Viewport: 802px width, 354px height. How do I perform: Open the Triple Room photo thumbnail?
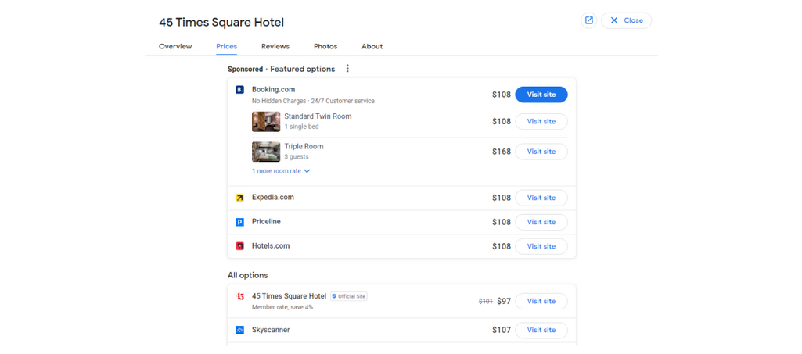point(266,152)
